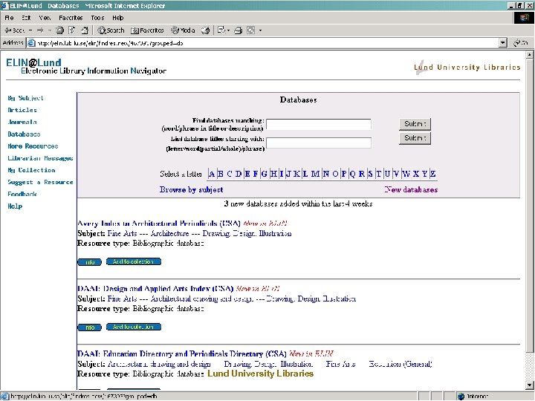Click Add to collection under DAAI Design Index
Viewport: 535px width, 401px height.
coord(134,327)
